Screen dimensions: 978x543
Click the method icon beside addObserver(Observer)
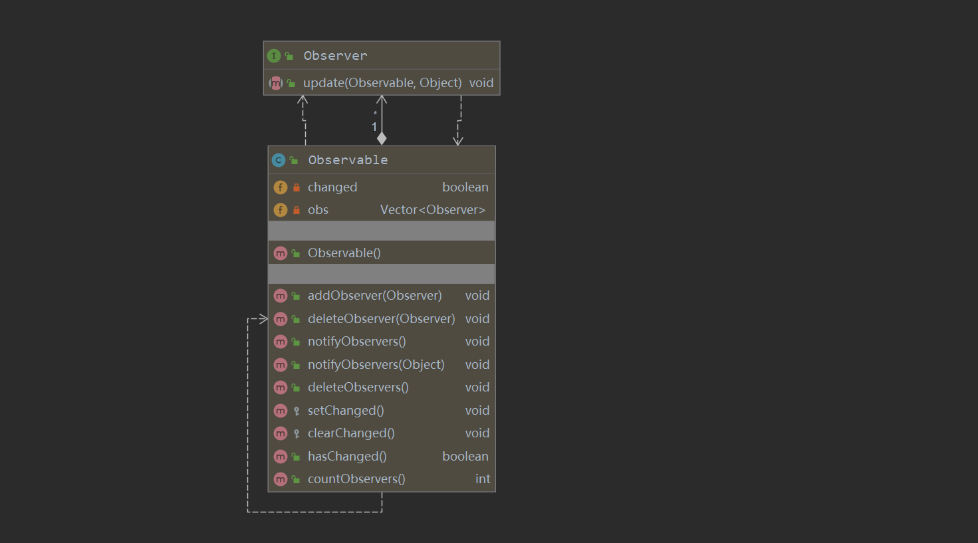(281, 296)
